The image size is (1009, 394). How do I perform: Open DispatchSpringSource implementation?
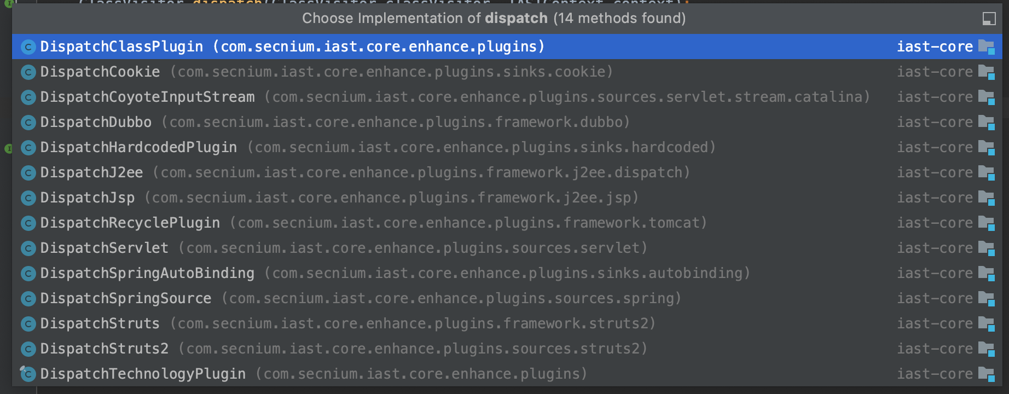click(x=125, y=299)
